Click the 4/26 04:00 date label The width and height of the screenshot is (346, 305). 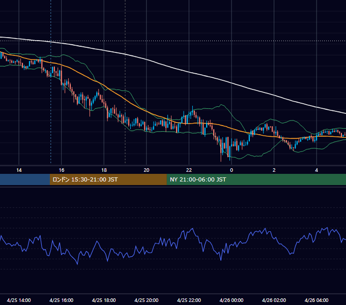click(316, 300)
